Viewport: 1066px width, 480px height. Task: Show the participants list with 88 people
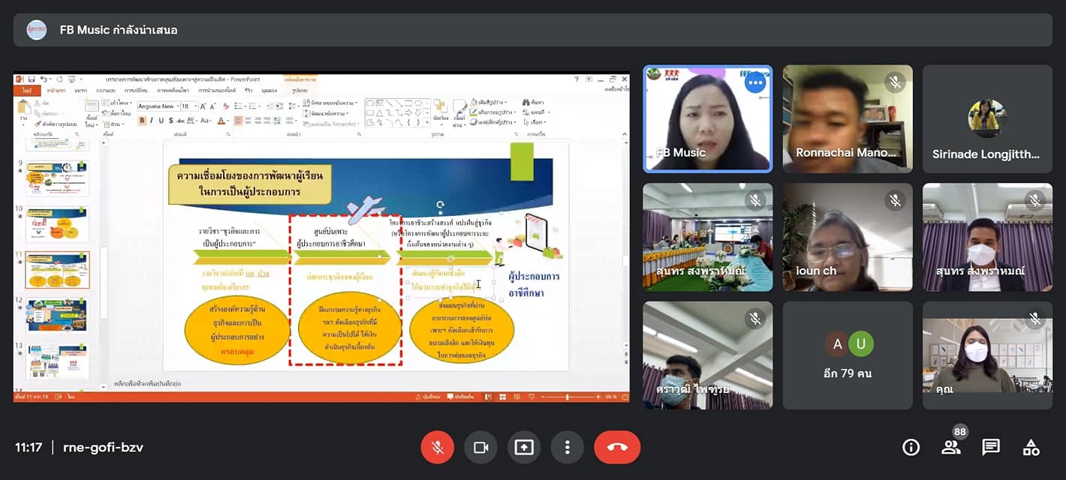[x=951, y=448]
